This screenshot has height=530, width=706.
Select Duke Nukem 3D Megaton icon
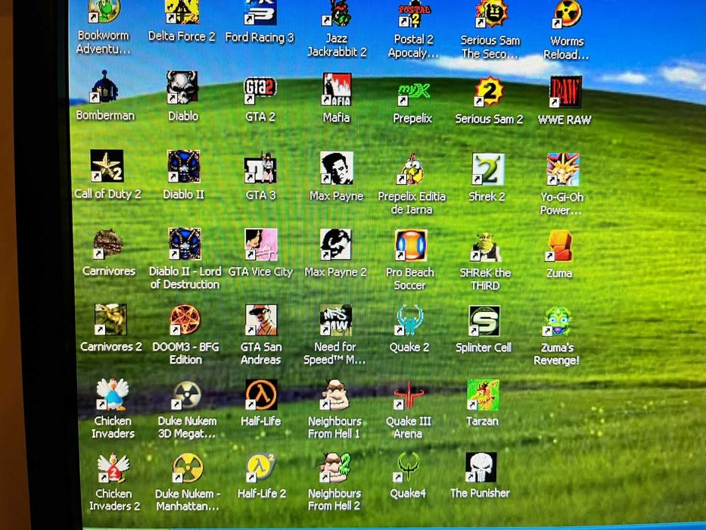point(186,395)
